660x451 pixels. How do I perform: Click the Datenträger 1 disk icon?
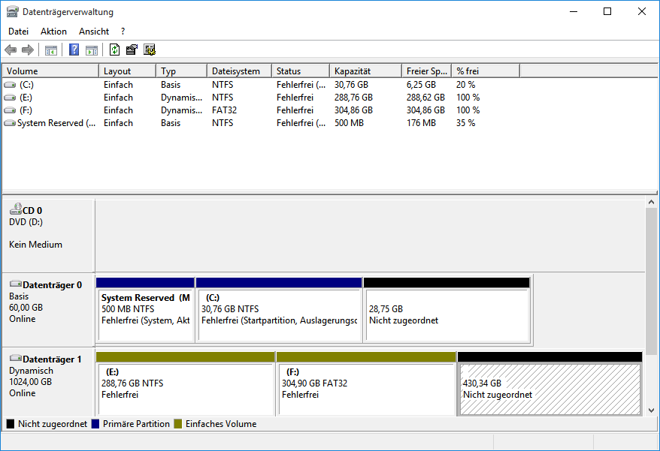[16, 358]
